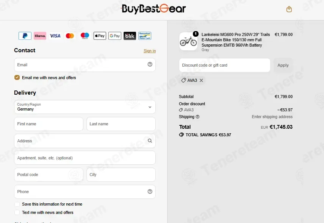The height and width of the screenshot is (223, 324).
Task: Click the Contact heading
Action: coord(25,50)
